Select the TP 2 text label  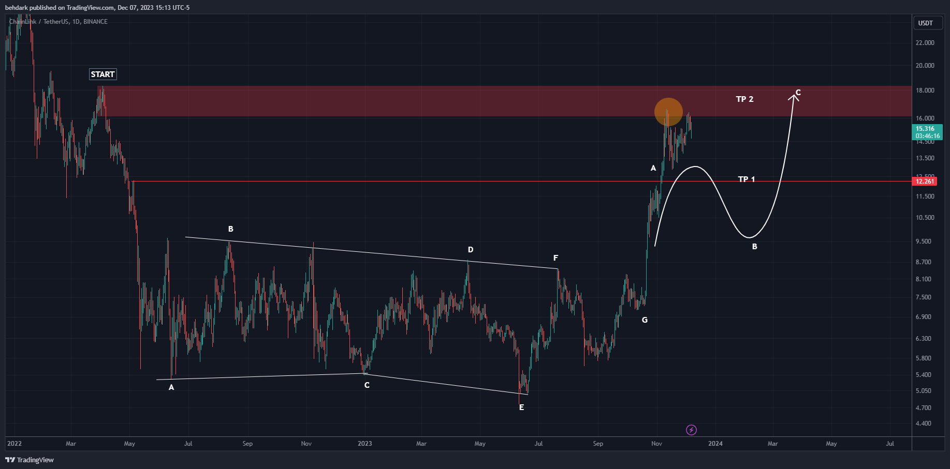tap(744, 99)
